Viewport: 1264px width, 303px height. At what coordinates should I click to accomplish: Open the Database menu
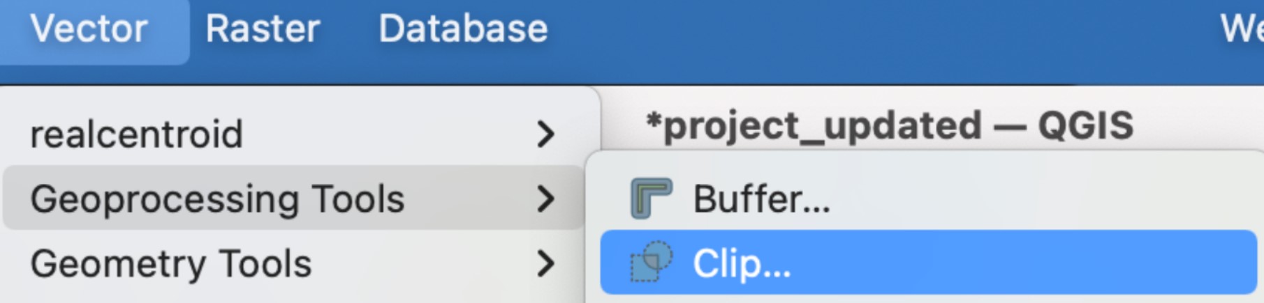tap(463, 29)
